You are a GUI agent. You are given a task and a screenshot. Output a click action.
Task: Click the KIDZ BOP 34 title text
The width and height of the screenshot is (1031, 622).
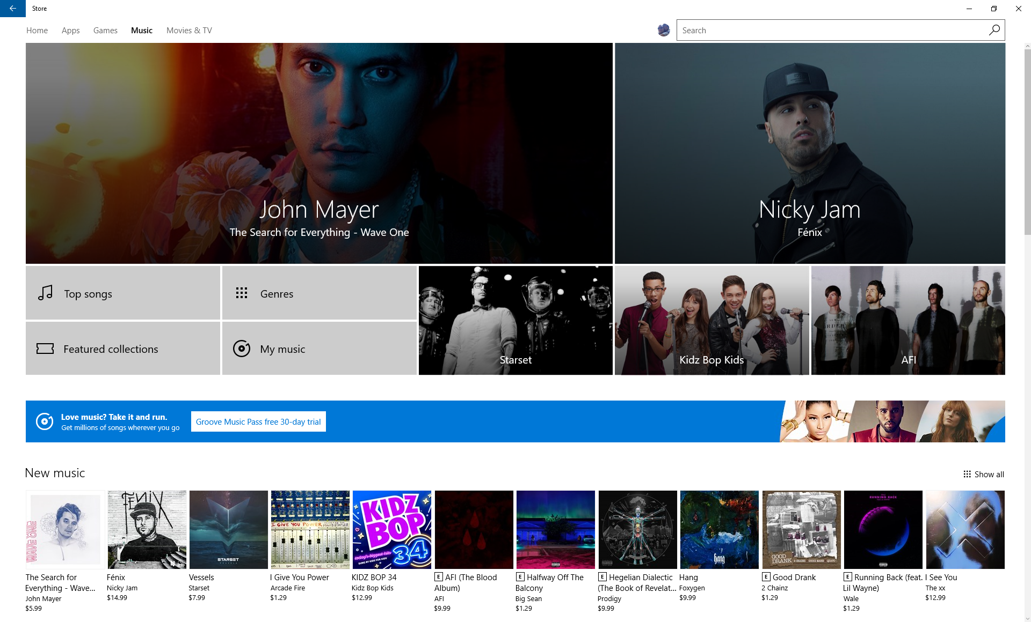(x=374, y=577)
